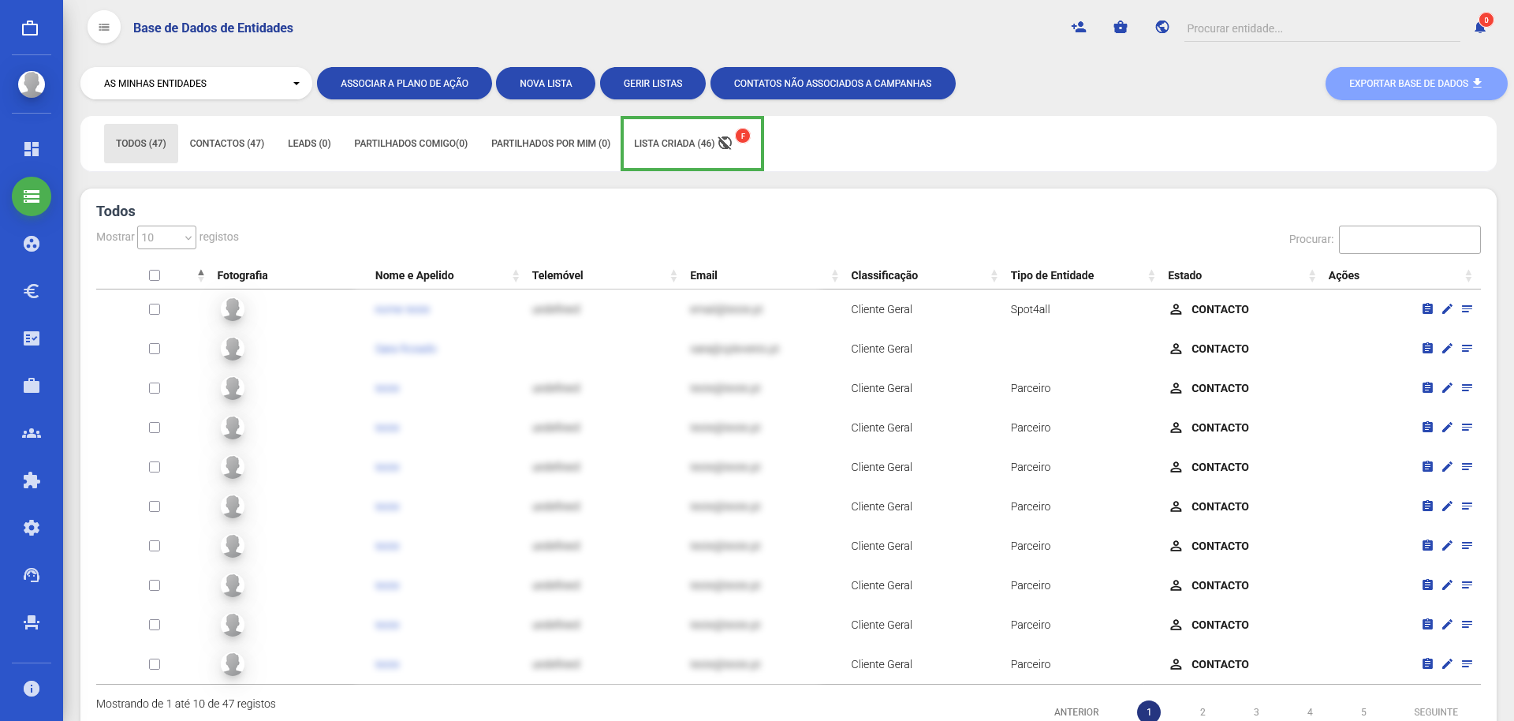This screenshot has width=1514, height=721.
Task: Tick the select-all checkbox in table header
Action: [x=155, y=275]
